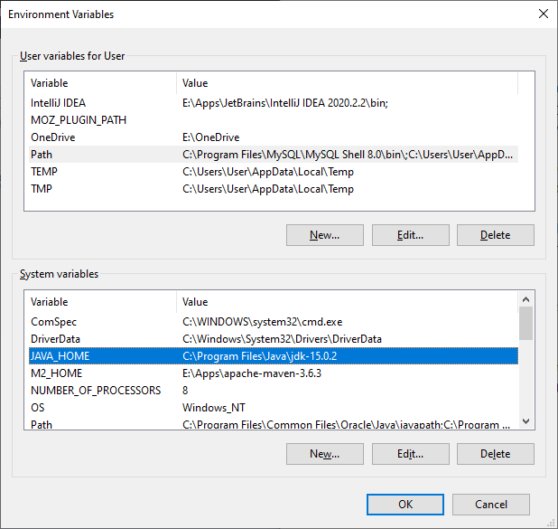Image resolution: width=558 pixels, height=529 pixels.
Task: Select the OneDrive user variable
Action: (x=52, y=137)
